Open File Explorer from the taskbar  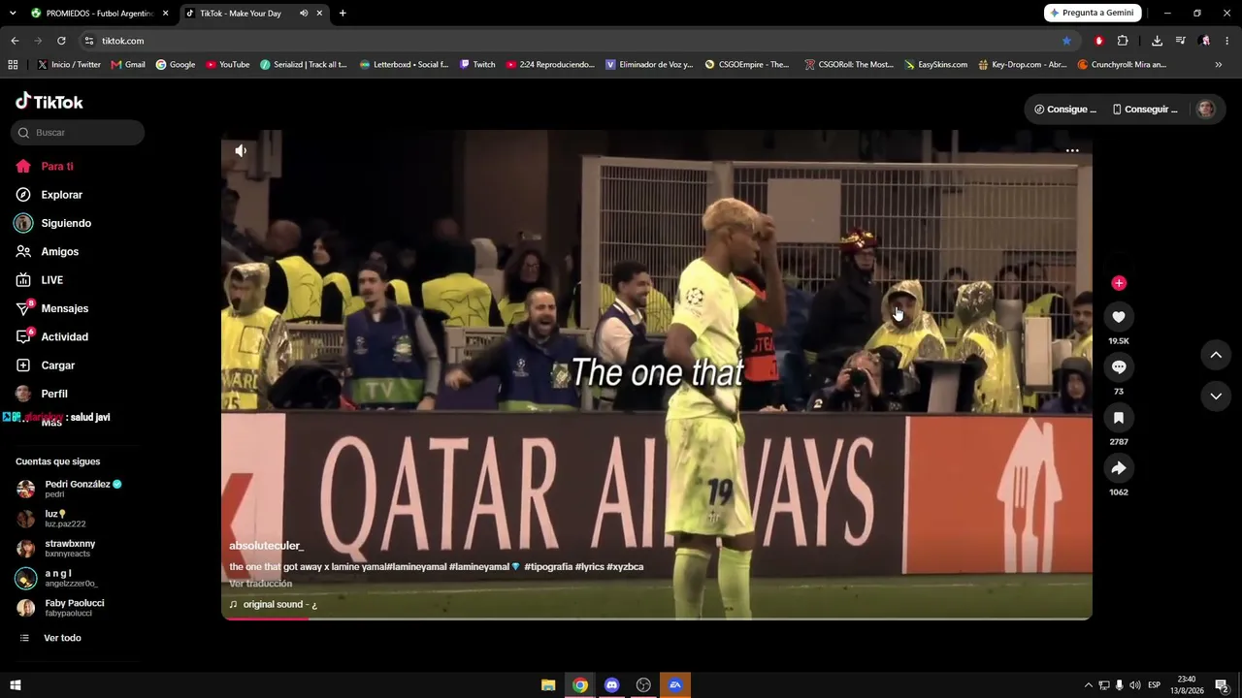coord(548,685)
